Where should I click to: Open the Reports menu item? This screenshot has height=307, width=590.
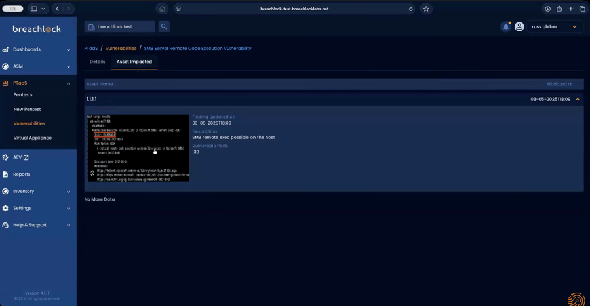22,174
